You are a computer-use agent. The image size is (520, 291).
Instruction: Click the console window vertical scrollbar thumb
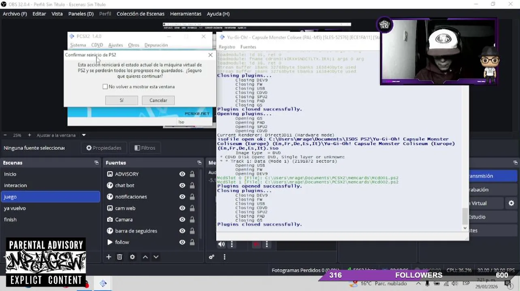pyautogui.click(x=465, y=216)
